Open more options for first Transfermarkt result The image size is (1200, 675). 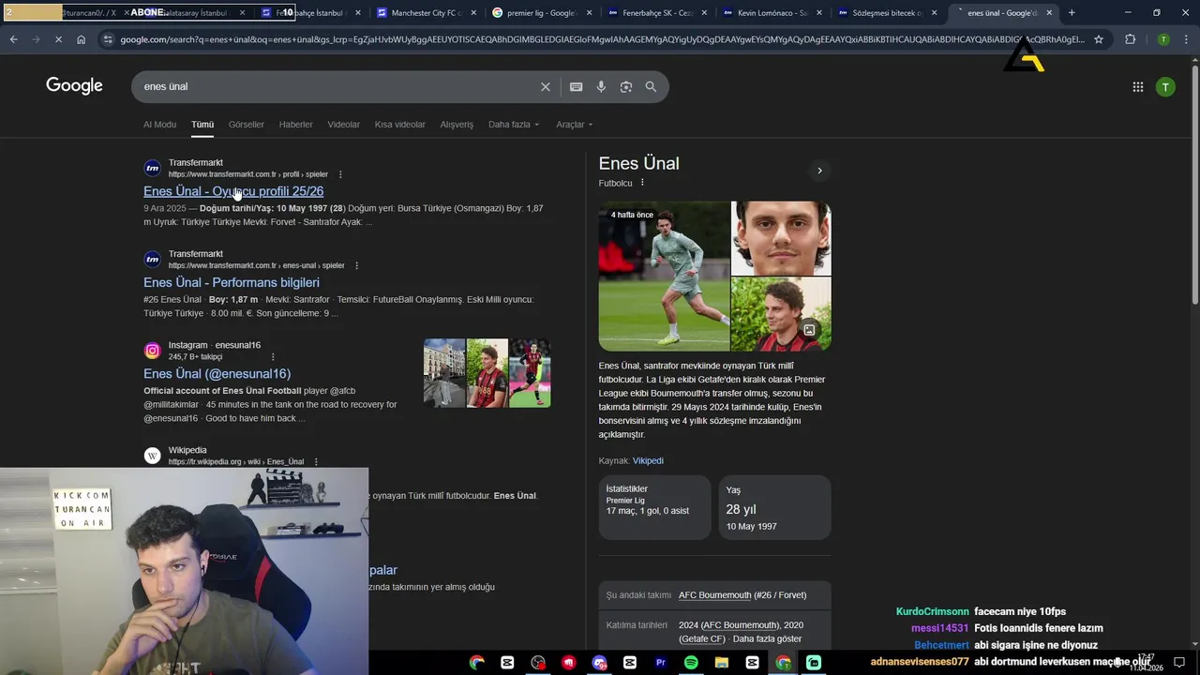coord(340,174)
